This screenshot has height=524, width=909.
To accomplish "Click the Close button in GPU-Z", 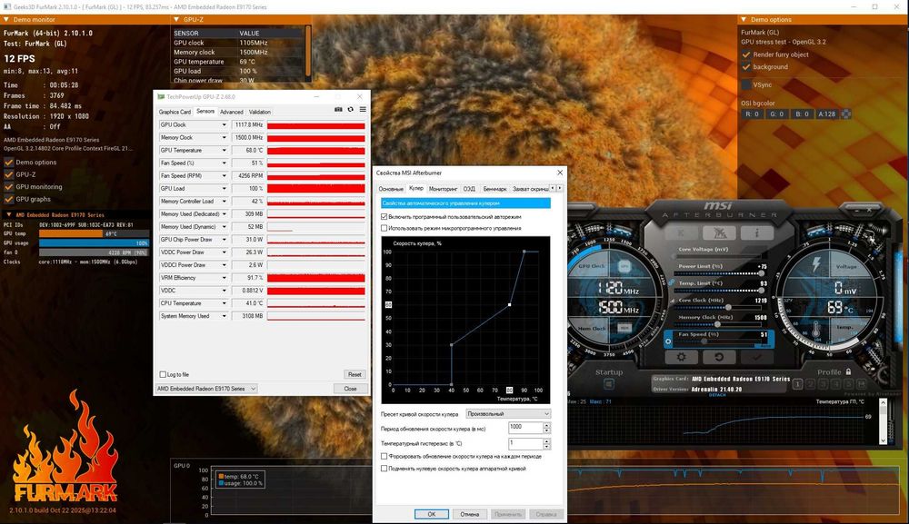I will (350, 389).
